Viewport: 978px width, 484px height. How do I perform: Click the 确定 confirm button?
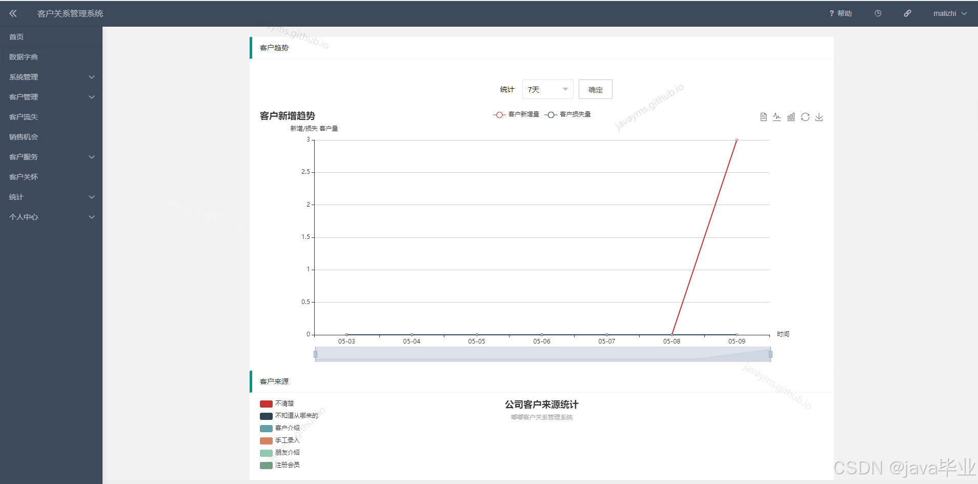595,89
